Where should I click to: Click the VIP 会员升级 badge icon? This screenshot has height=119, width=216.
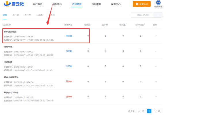pos(158,3)
